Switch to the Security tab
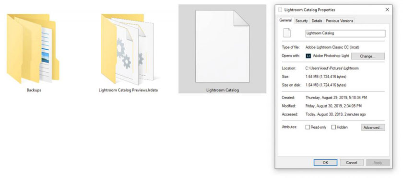 tap(301, 21)
